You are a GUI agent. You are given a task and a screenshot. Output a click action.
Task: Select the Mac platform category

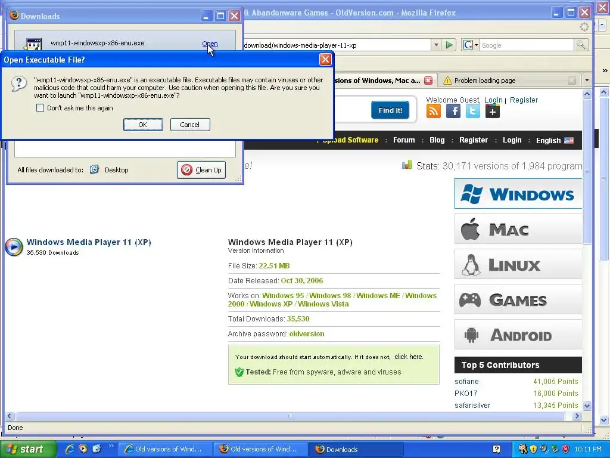point(518,229)
